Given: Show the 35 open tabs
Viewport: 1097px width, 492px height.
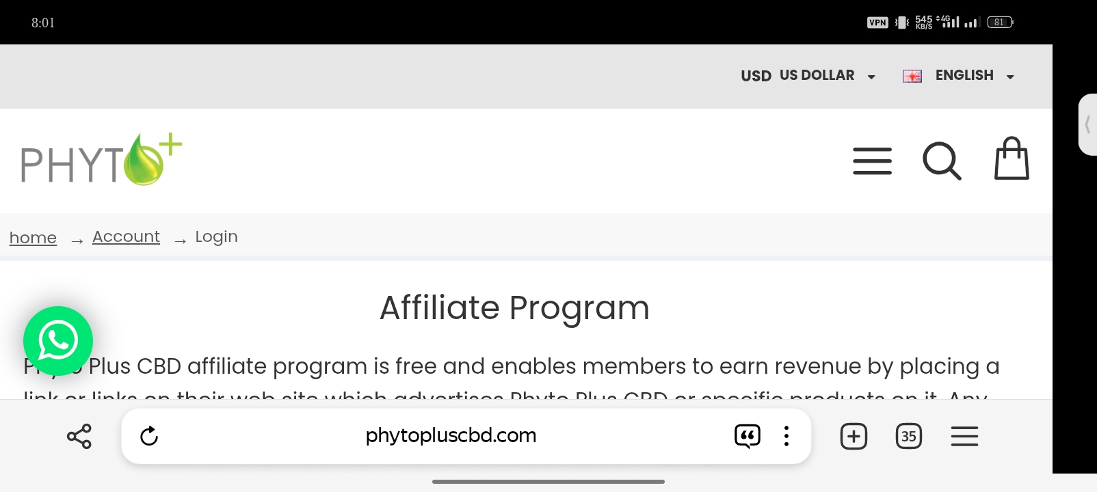Looking at the screenshot, I should tap(909, 436).
